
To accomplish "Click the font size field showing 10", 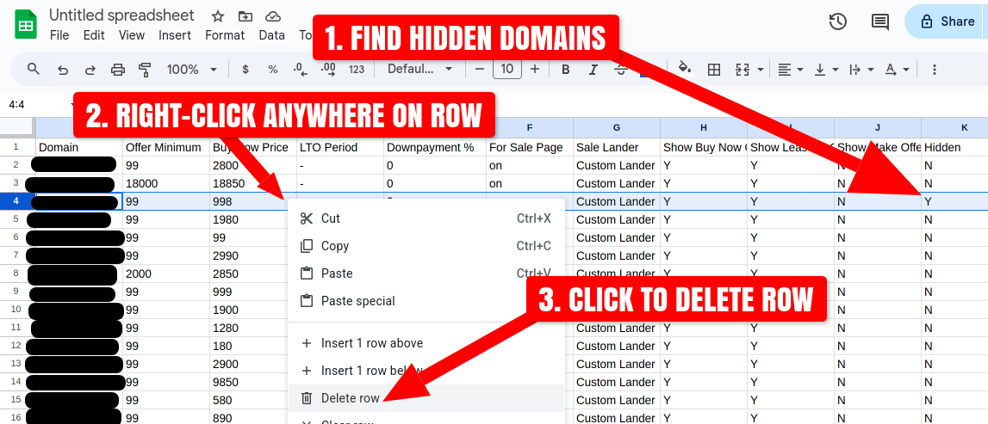I will click(507, 69).
